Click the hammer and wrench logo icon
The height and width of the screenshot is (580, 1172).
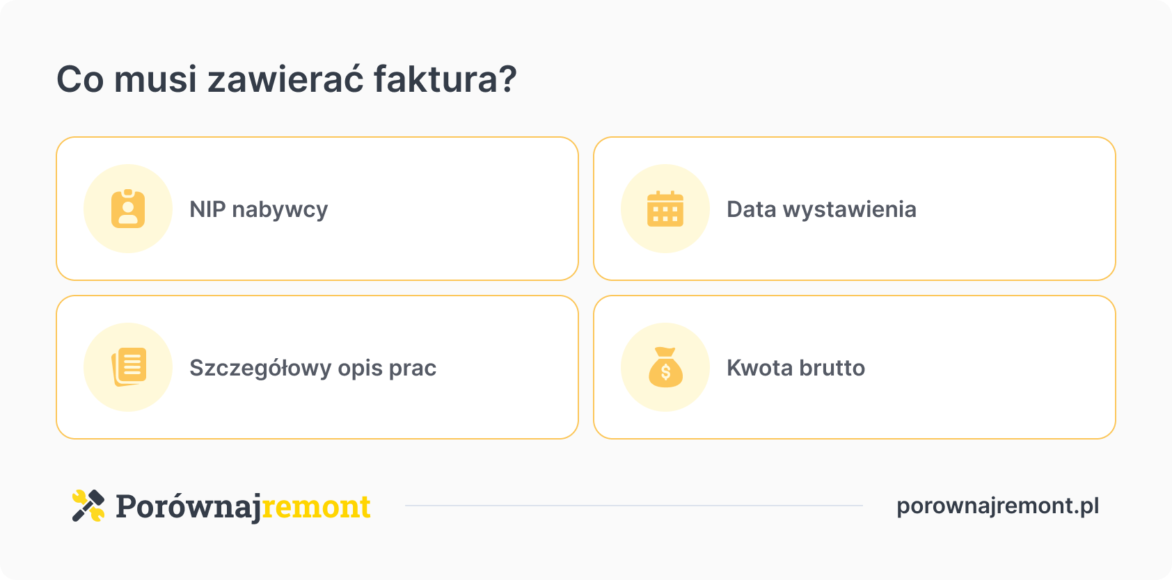click(x=88, y=506)
